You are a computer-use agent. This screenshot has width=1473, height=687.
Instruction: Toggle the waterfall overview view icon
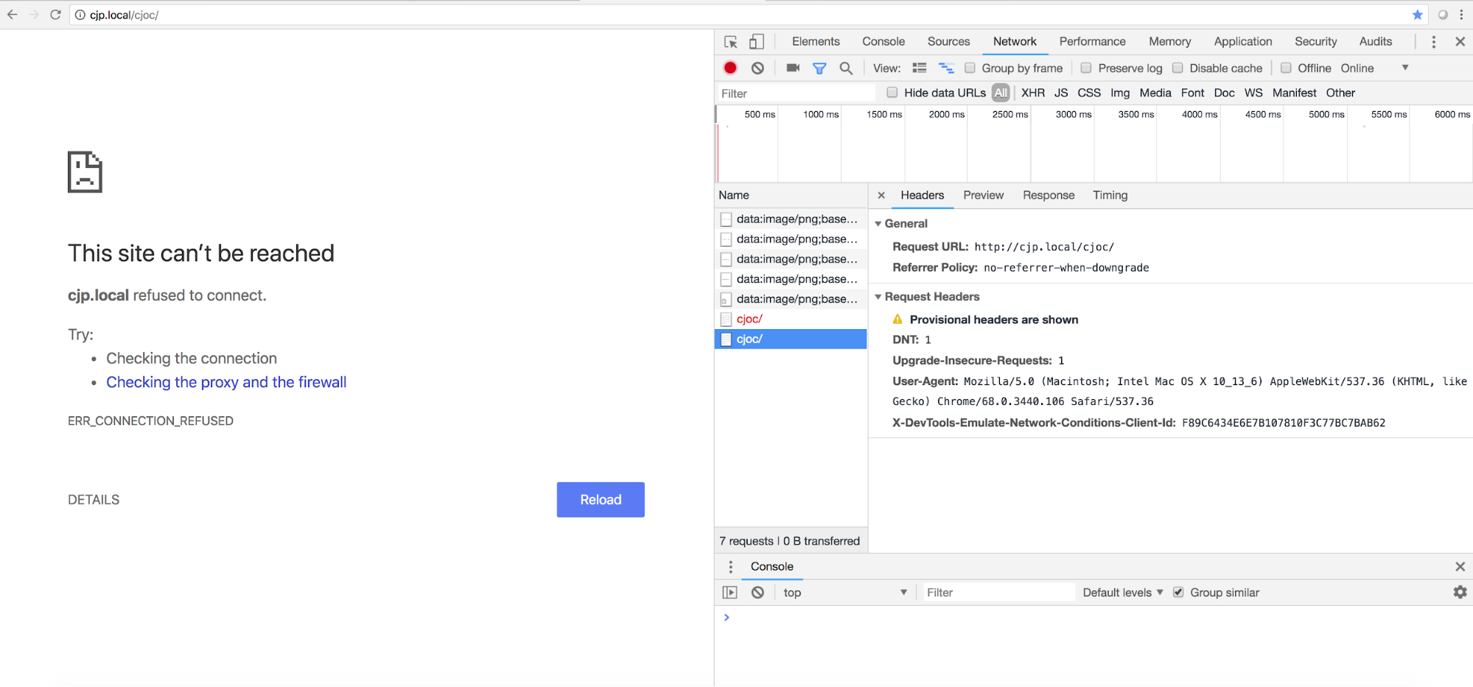click(946, 68)
